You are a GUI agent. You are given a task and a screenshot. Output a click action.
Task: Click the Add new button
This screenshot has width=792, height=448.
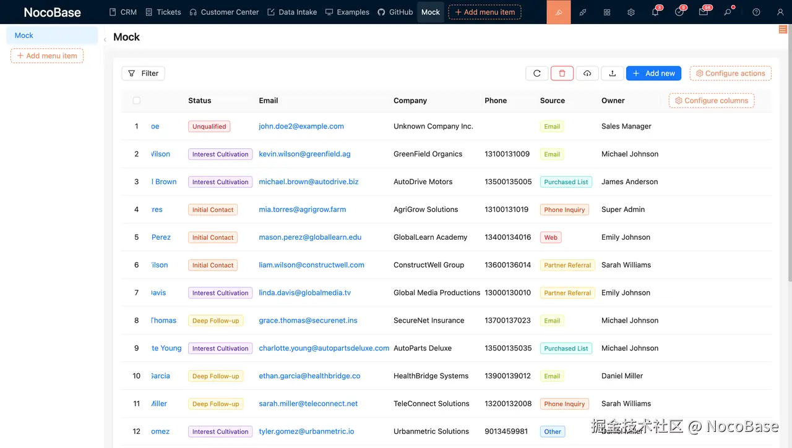coord(653,73)
